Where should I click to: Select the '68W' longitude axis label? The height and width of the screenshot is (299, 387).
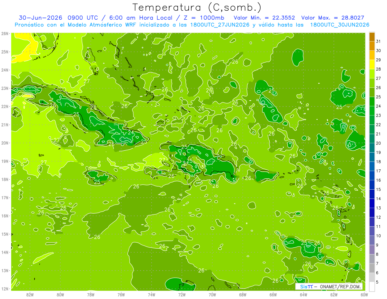tap(243, 294)
